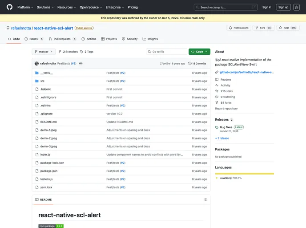Open the .eslintignore file
Screen dimensions: 306x228
pyautogui.click(x=48, y=98)
